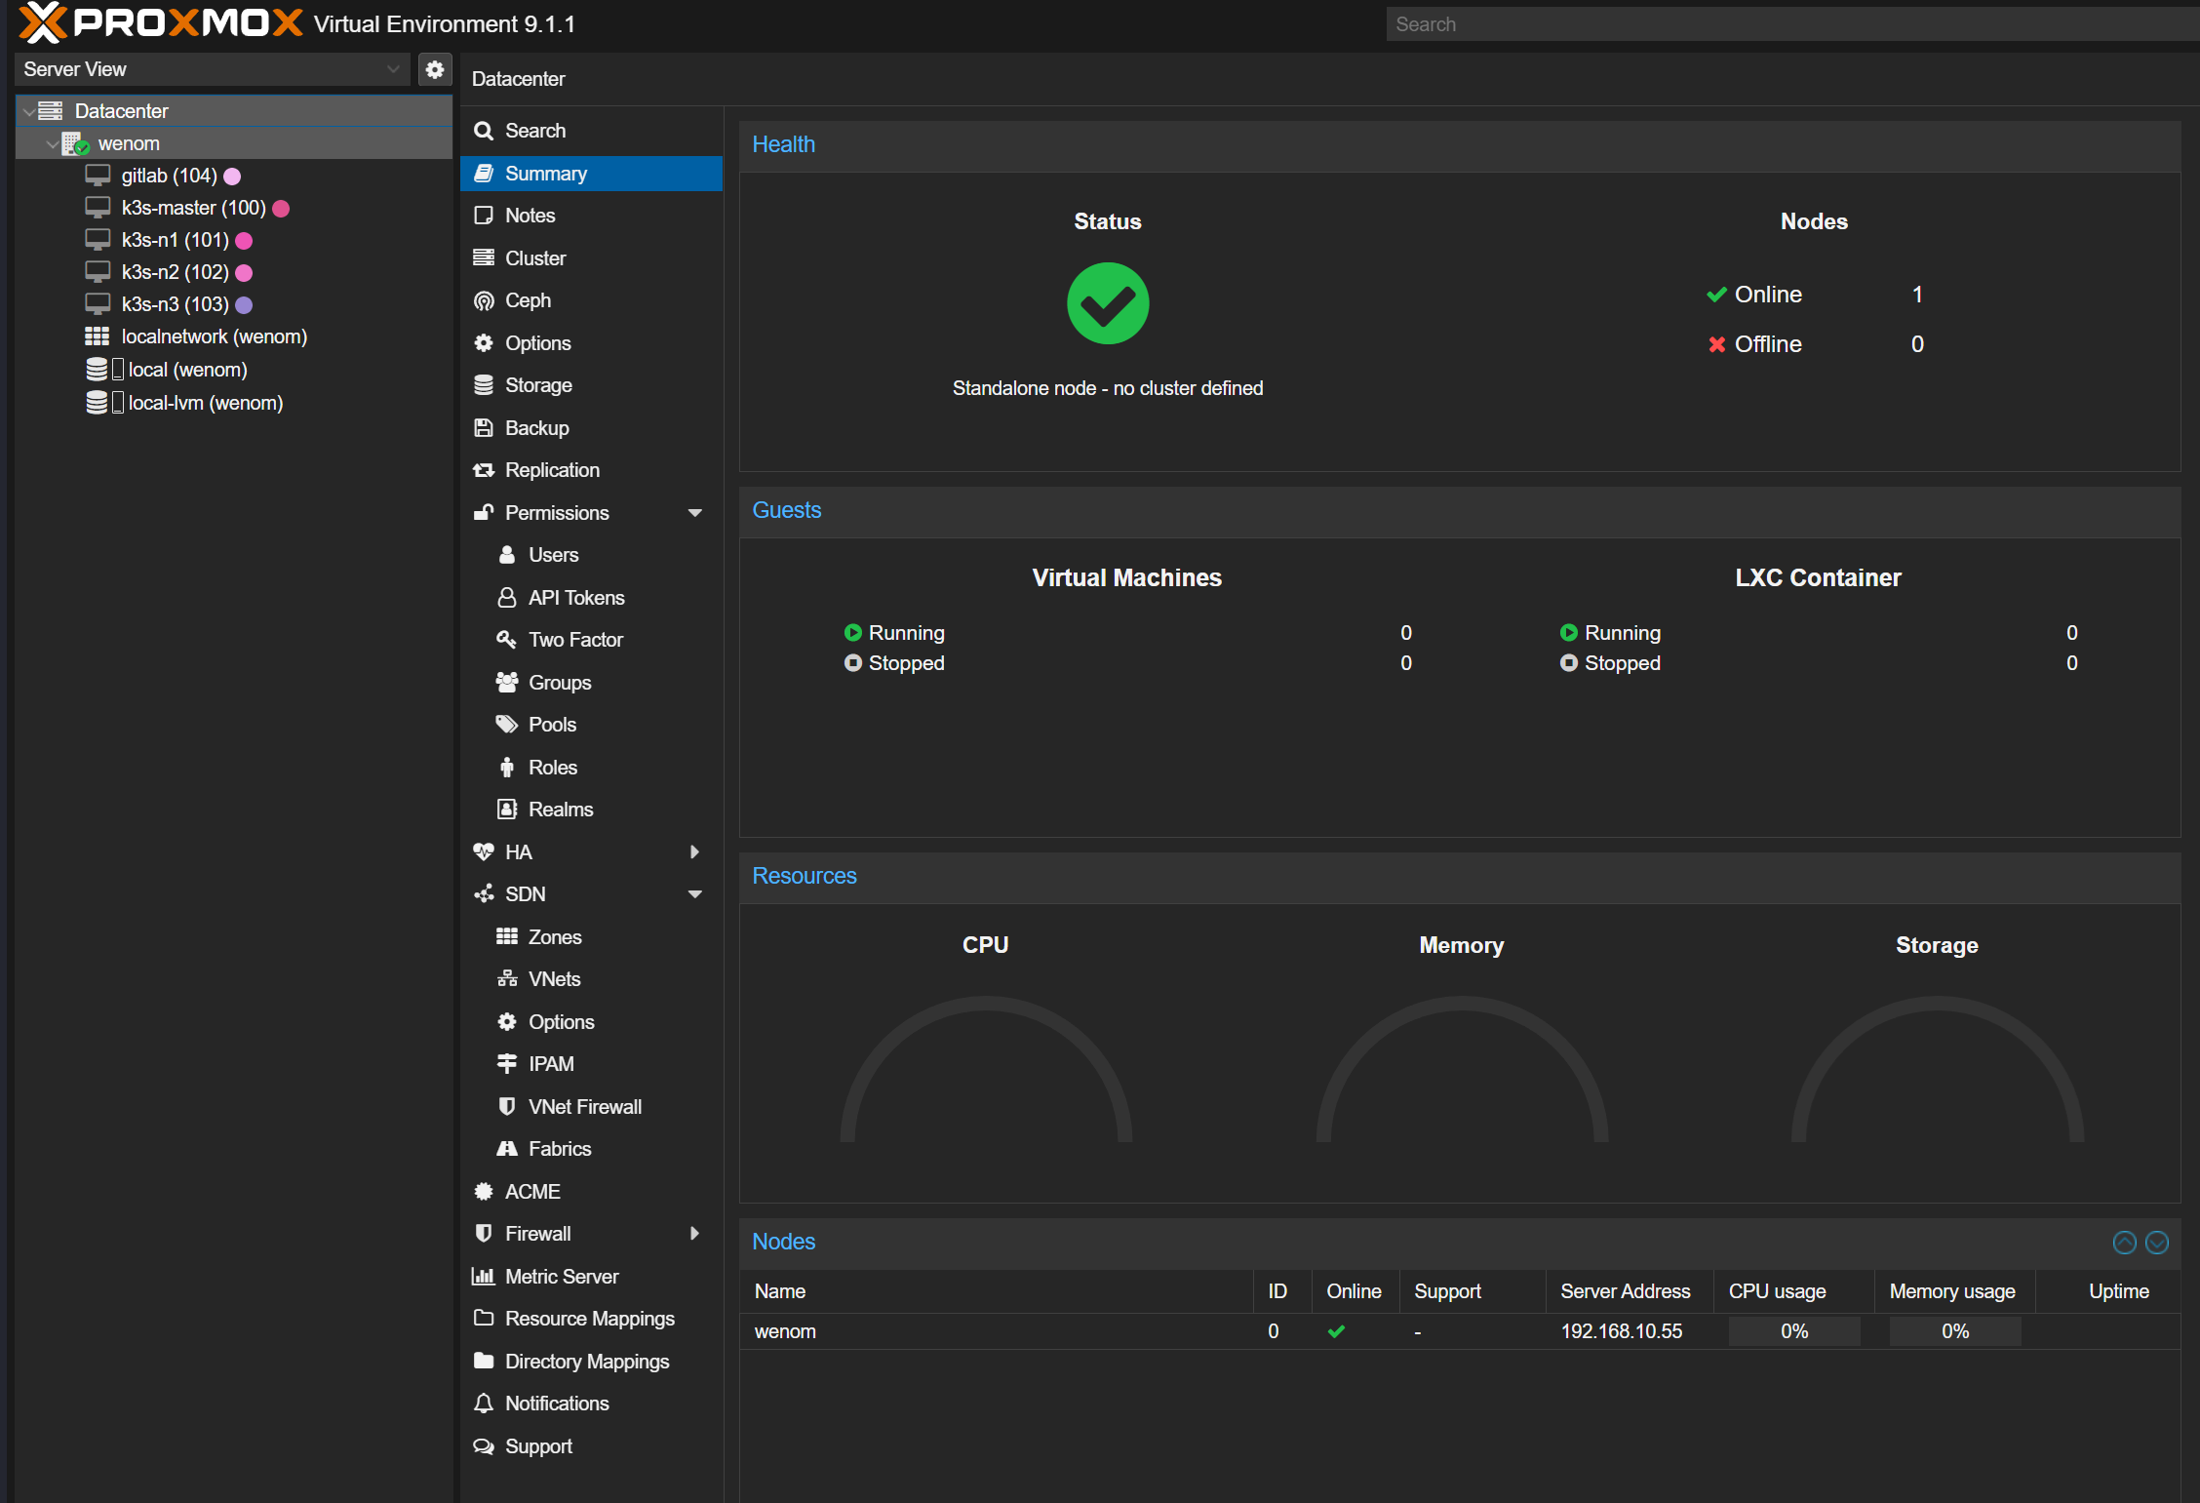The height and width of the screenshot is (1503, 2200).
Task: Open the Server View dropdown
Action: pyautogui.click(x=393, y=69)
